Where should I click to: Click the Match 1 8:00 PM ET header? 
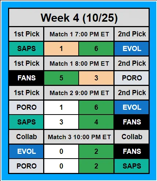(79, 64)
